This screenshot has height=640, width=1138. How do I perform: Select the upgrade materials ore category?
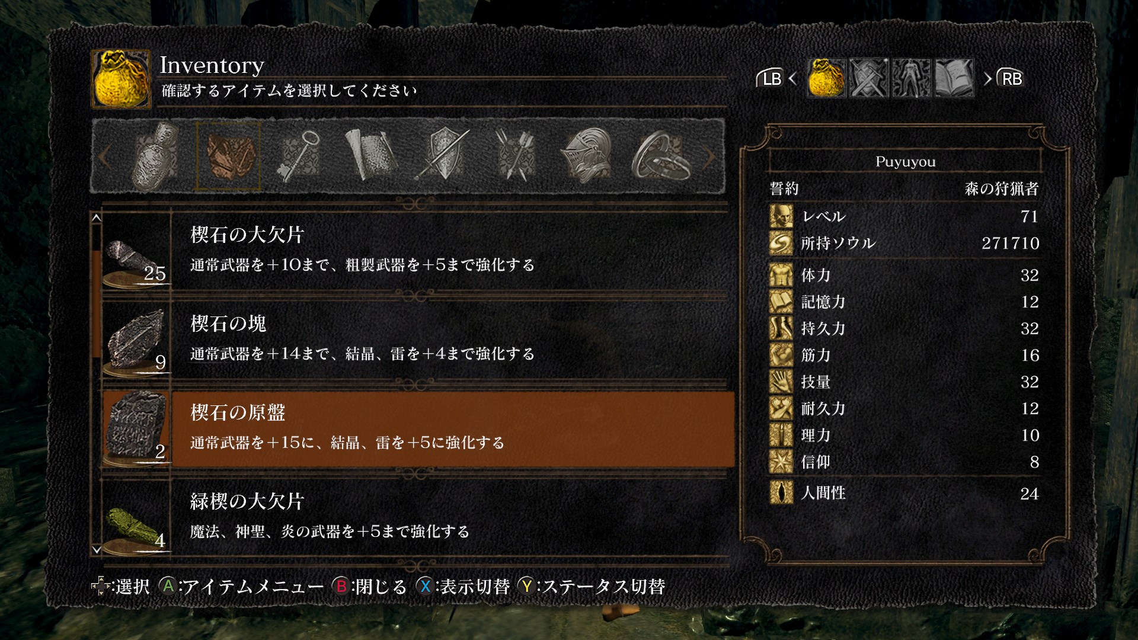pyautogui.click(x=228, y=156)
